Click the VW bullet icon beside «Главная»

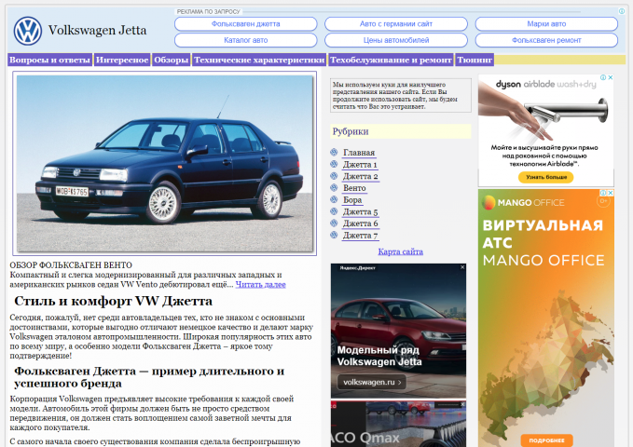click(x=334, y=152)
